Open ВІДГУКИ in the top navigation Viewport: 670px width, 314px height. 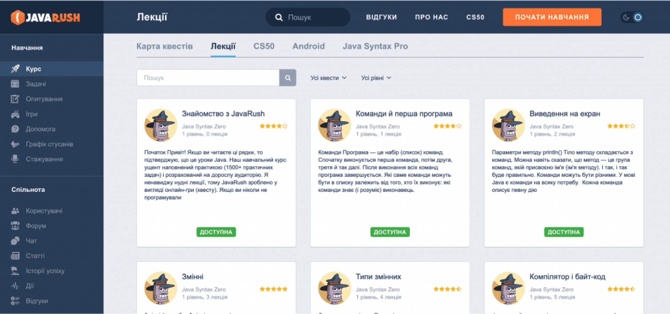coord(381,17)
